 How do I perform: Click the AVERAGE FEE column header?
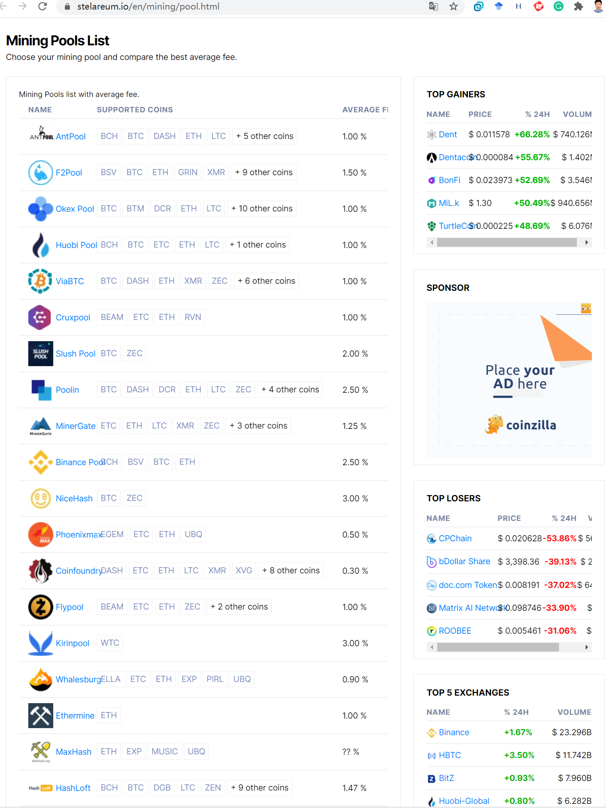click(x=365, y=110)
